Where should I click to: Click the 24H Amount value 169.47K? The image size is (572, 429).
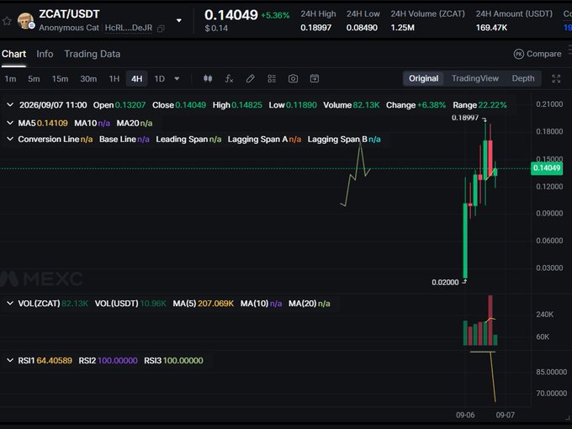(x=491, y=28)
